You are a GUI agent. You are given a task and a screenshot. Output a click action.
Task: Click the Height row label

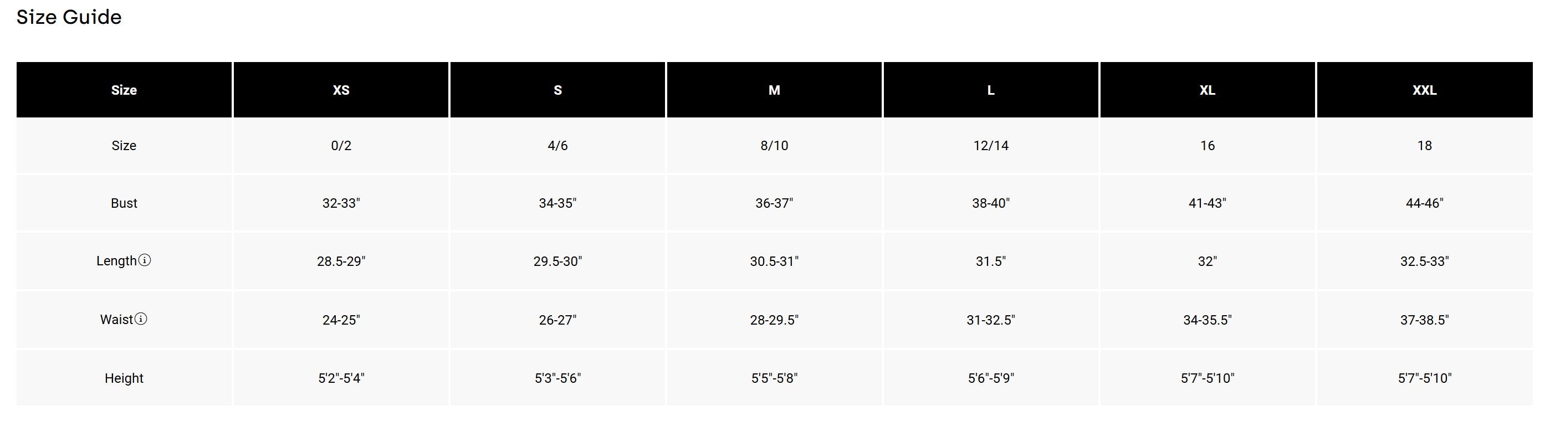coord(124,378)
